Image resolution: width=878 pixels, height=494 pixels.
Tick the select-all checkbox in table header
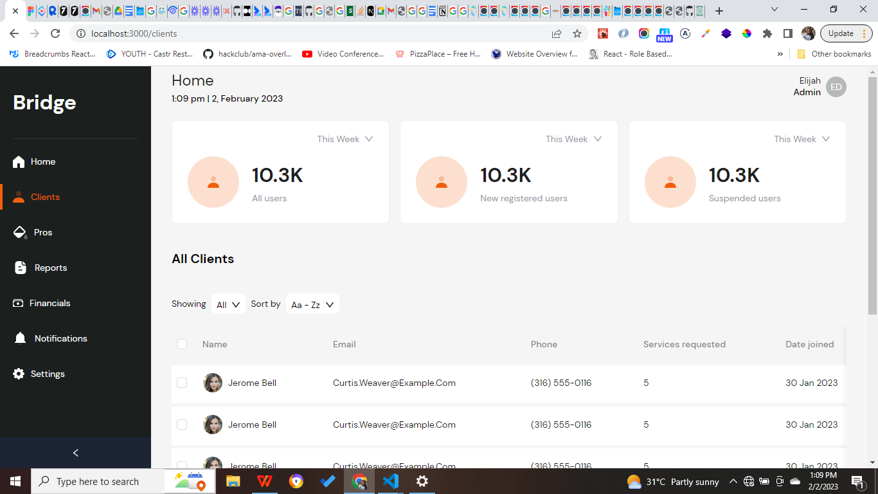pyautogui.click(x=182, y=344)
